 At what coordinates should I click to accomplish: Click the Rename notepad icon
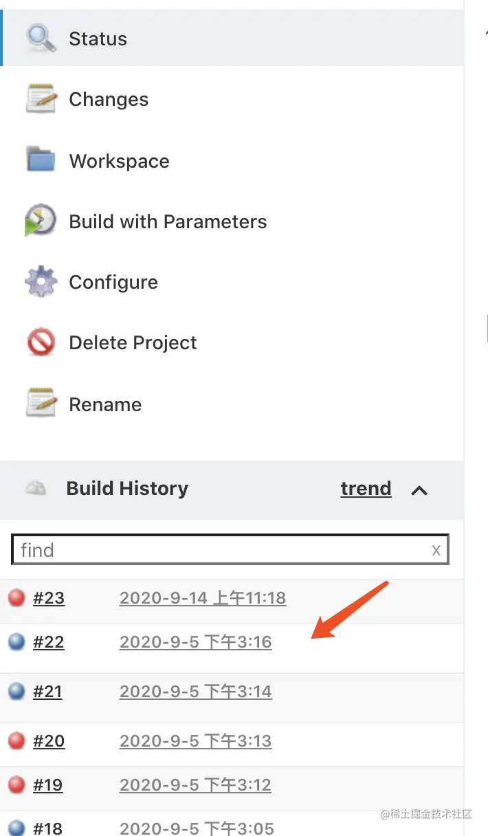tap(41, 404)
